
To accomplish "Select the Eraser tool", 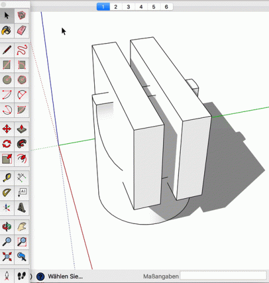I will coord(22,31).
